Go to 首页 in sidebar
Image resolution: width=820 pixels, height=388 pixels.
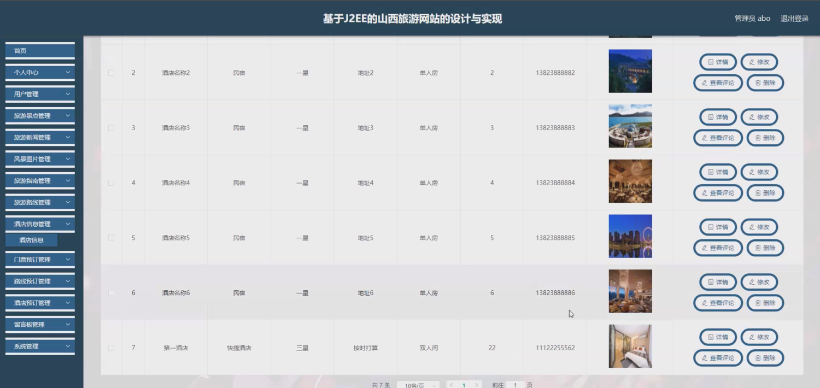40,51
